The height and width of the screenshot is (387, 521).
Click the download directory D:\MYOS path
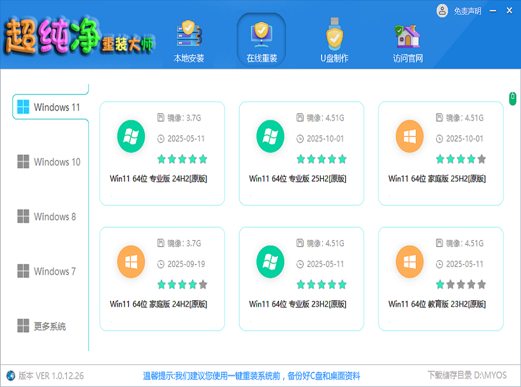tap(490, 375)
